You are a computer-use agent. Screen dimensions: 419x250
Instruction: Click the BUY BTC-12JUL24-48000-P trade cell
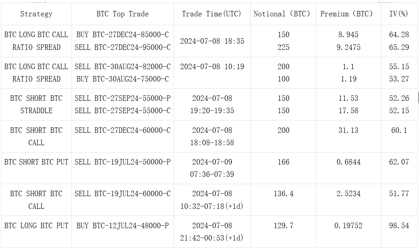coord(123,226)
